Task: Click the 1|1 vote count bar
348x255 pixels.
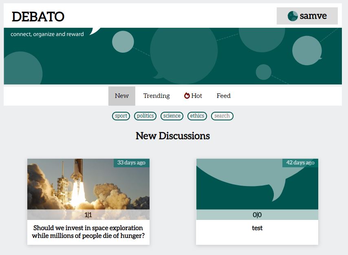Action: coord(88,215)
